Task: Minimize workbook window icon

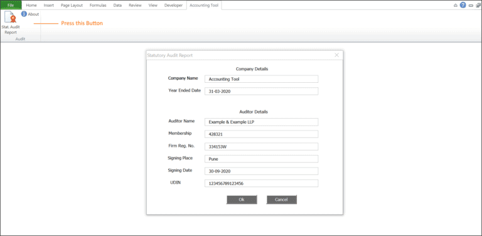Action: [x=471, y=6]
